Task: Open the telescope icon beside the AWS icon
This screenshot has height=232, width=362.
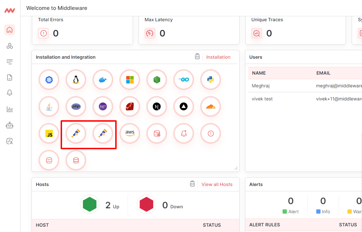Action: click(103, 134)
